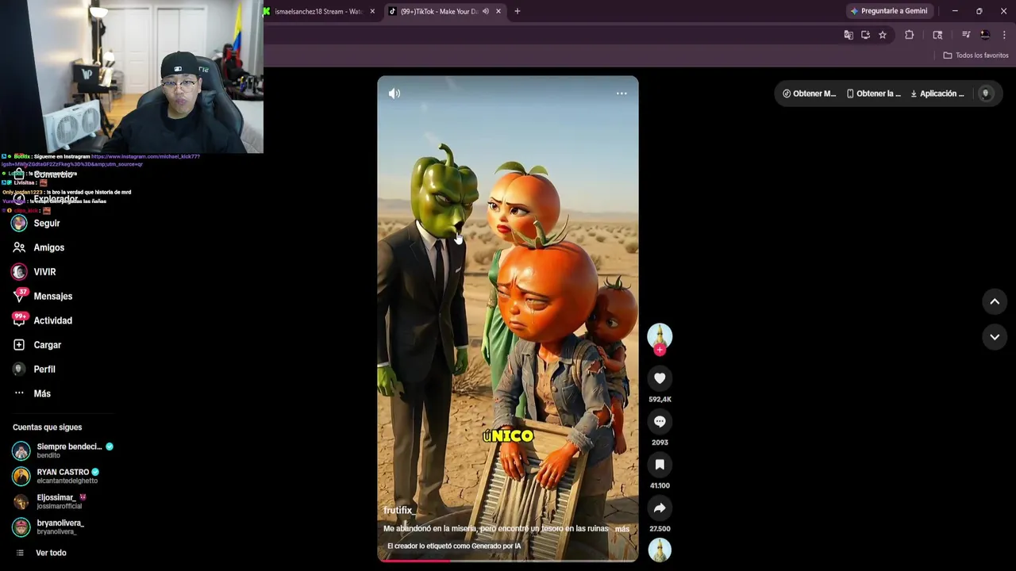Open the three-dot options on the video
1016x571 pixels.
pyautogui.click(x=622, y=94)
